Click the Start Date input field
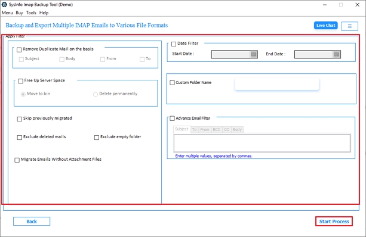 click(x=231, y=54)
